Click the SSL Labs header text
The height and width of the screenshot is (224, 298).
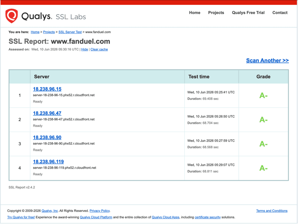point(71,17)
